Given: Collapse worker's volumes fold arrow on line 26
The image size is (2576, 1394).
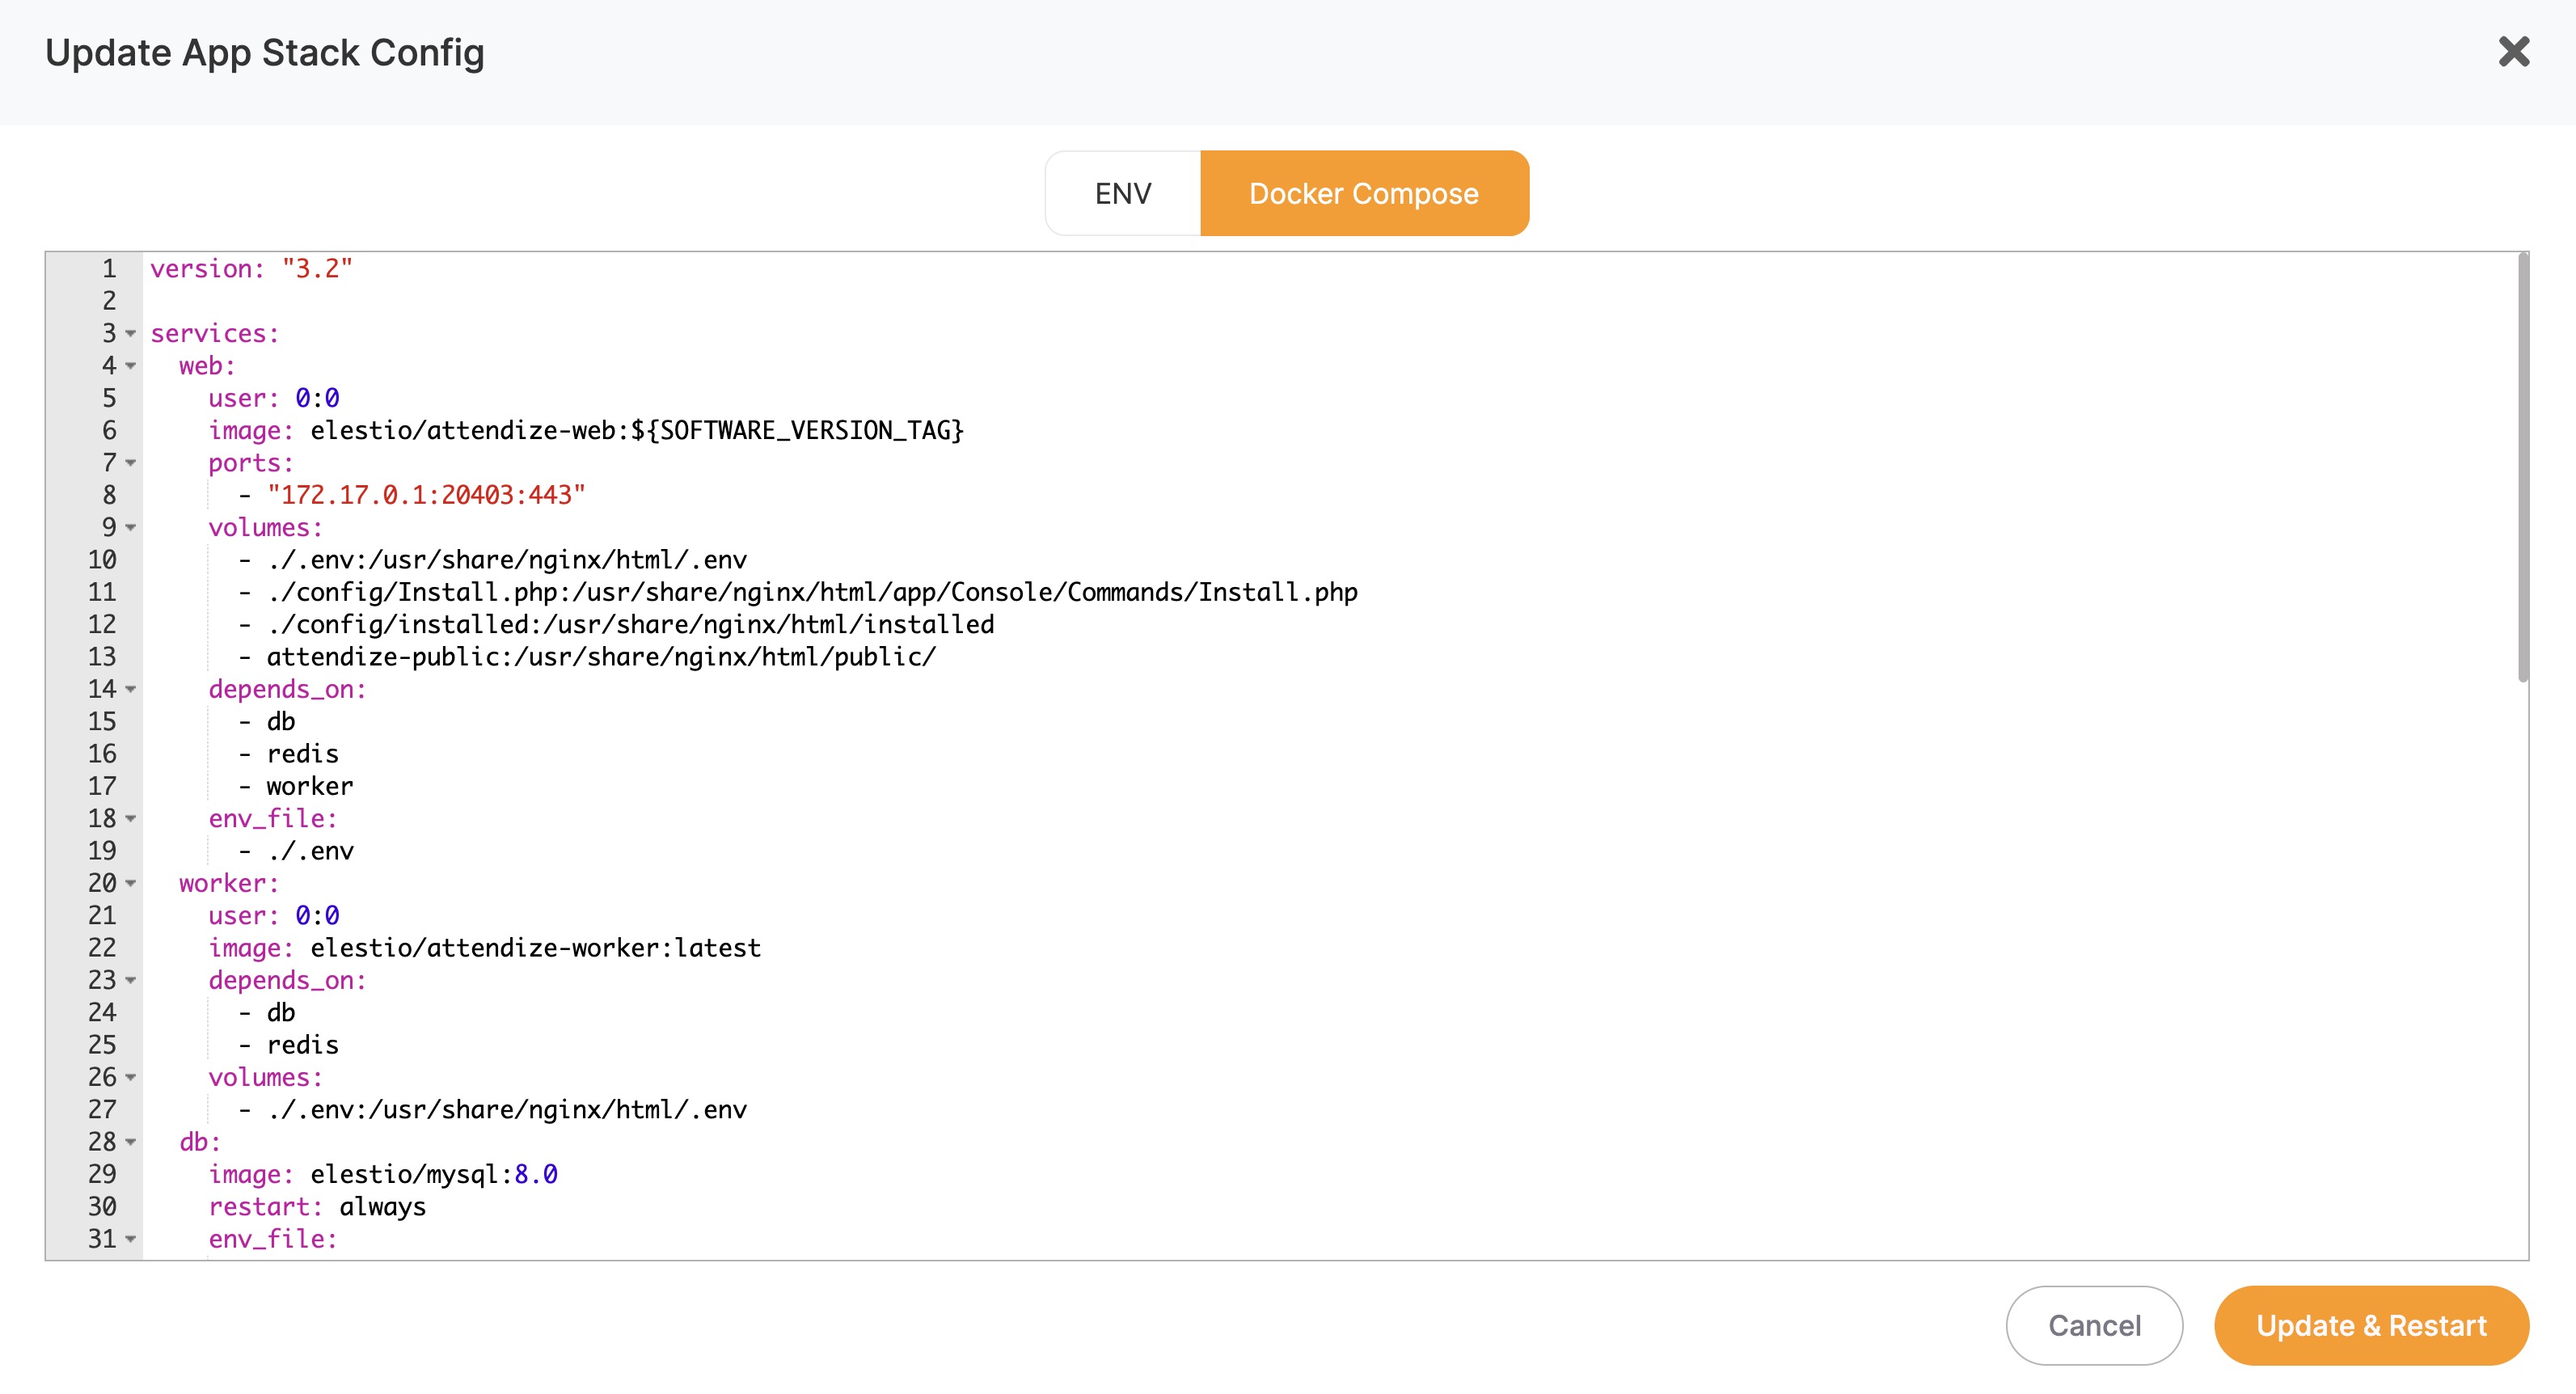Looking at the screenshot, I should pos(130,1078).
